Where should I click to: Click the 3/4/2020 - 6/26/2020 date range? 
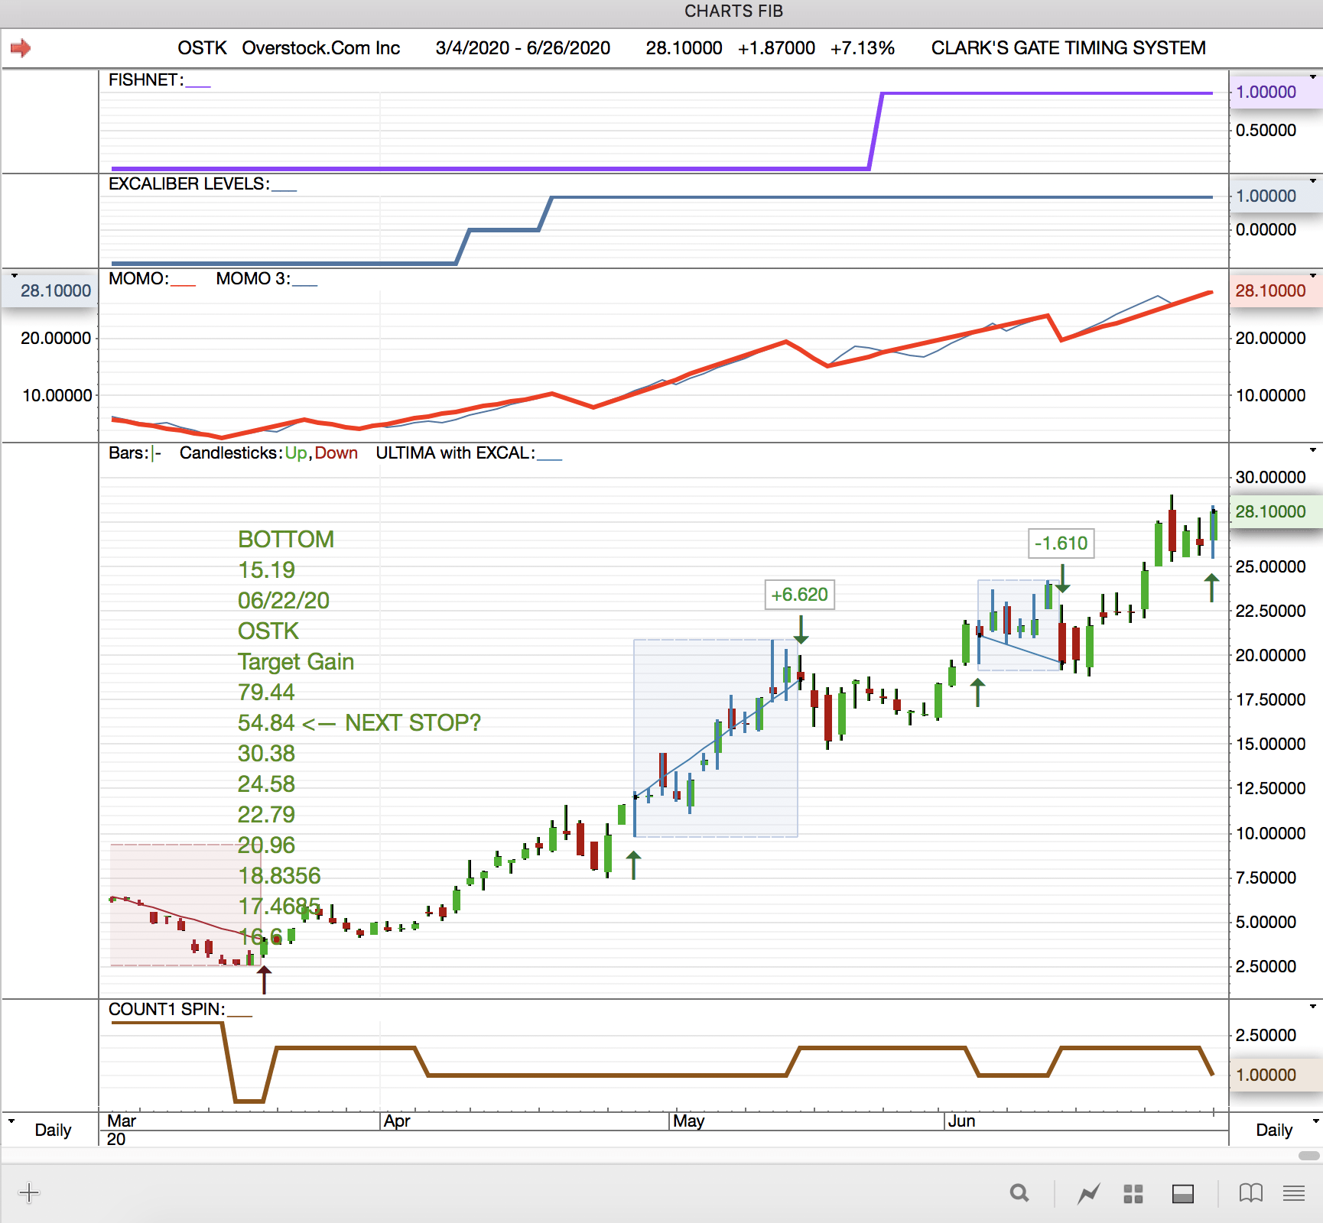tap(523, 48)
